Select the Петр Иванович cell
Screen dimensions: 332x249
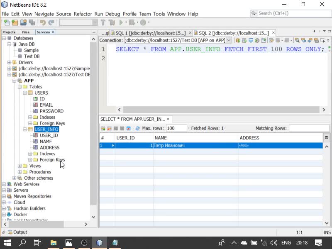[x=195, y=146]
